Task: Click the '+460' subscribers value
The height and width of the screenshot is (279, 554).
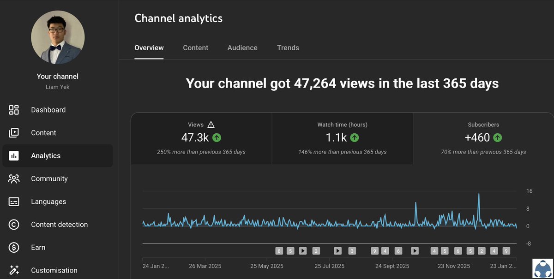Action: 477,137
